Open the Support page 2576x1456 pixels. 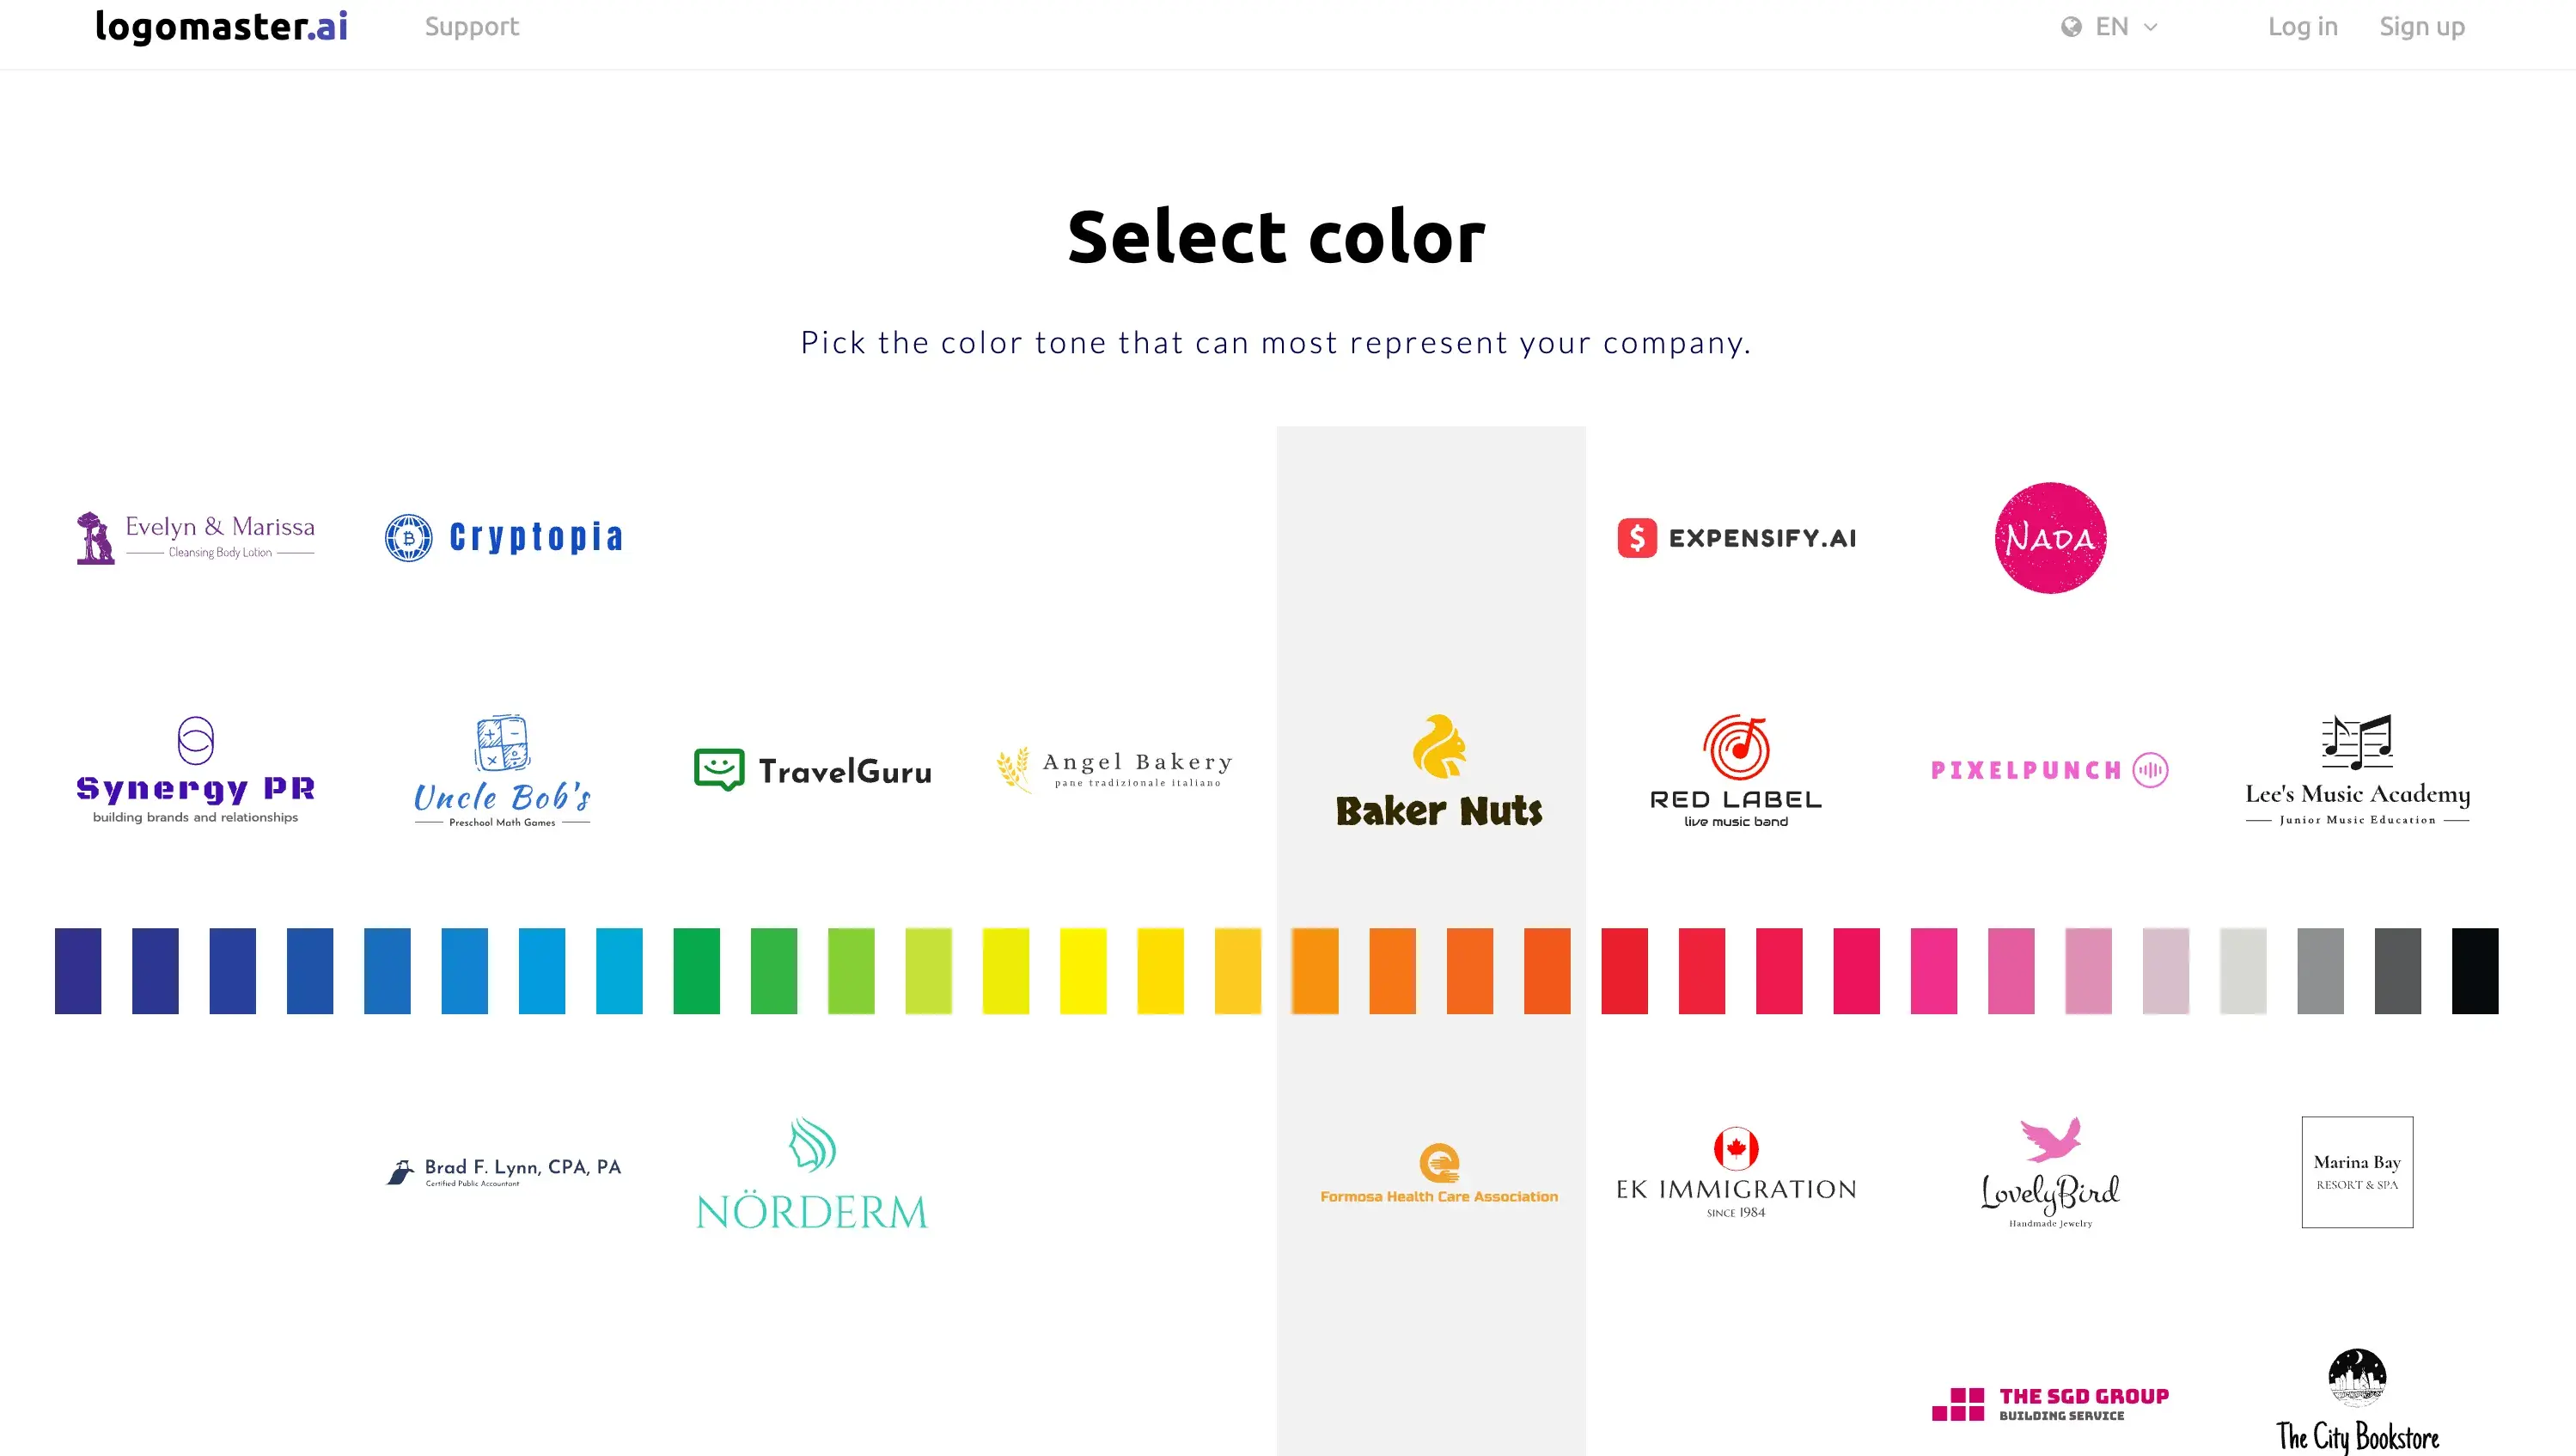471,27
